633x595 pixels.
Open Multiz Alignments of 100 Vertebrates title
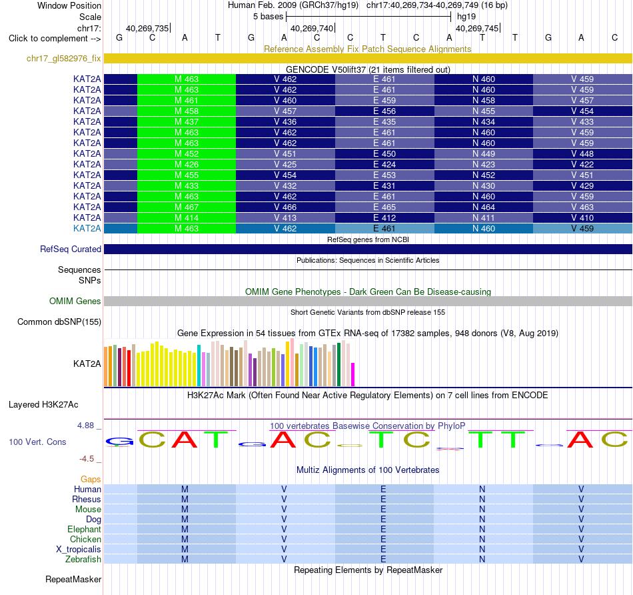pyautogui.click(x=368, y=470)
